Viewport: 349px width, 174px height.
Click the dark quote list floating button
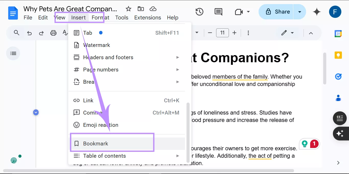[x=340, y=118]
